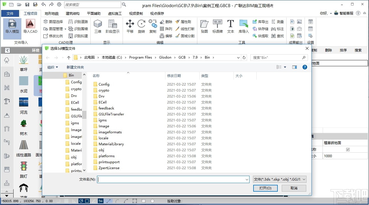Screen dimensions: 369x205
Task: Click the 识别道路 recognize road tool
Action: pyautogui.click(x=78, y=22)
